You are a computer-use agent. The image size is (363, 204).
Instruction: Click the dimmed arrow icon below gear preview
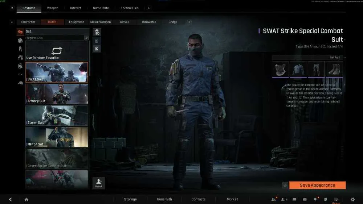tap(97, 41)
